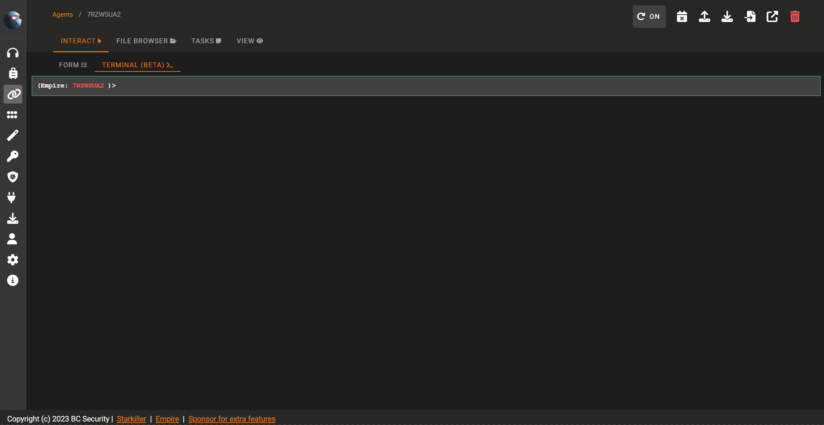Open Users page from the sidebar
The width and height of the screenshot is (824, 425).
click(13, 239)
